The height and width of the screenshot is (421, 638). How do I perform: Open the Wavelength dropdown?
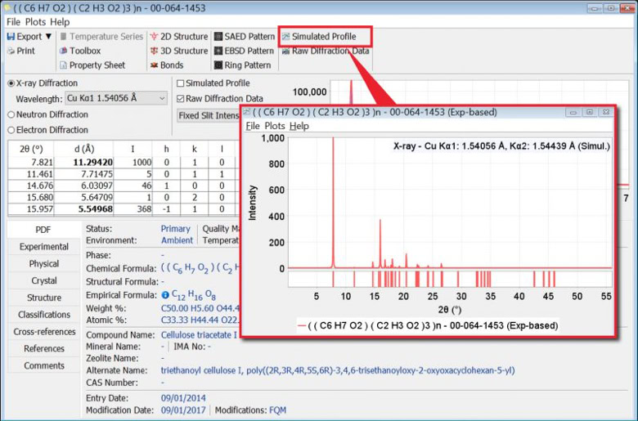click(160, 99)
